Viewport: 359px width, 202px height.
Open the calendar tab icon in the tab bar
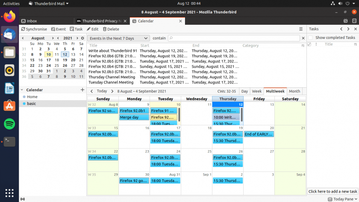(x=345, y=21)
